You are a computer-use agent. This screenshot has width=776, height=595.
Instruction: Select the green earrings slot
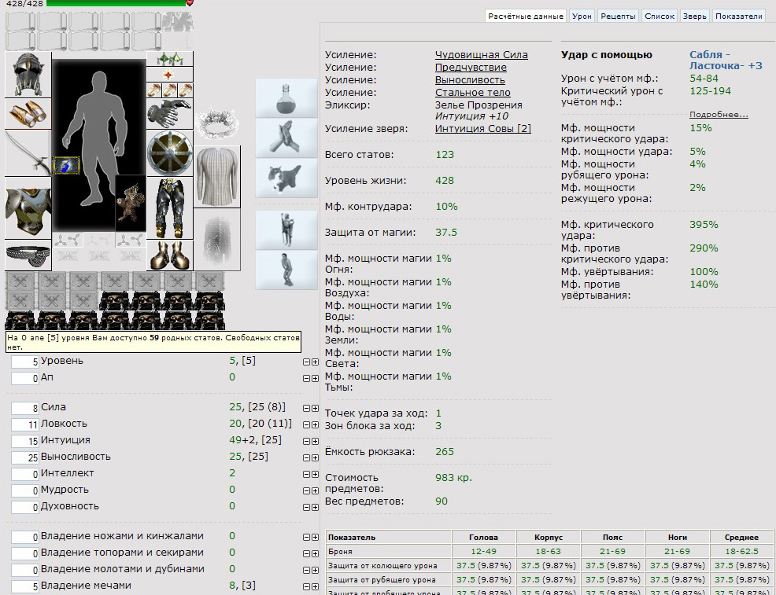pos(170,59)
